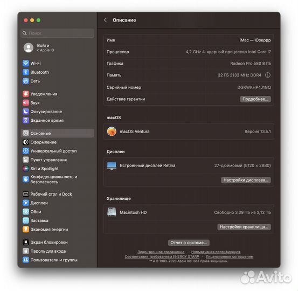Open Настройки хранилища… button
Viewport: 298px width, 291px height.
(x=244, y=227)
